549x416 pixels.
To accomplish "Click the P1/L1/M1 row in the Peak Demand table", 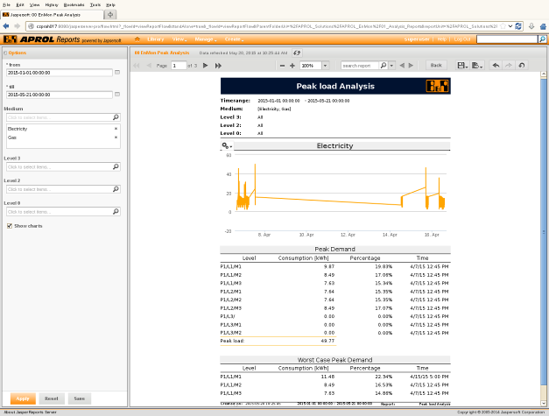I will (335, 266).
